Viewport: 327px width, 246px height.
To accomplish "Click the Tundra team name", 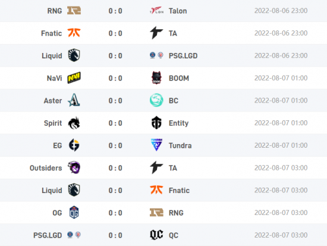I will coord(180,145).
